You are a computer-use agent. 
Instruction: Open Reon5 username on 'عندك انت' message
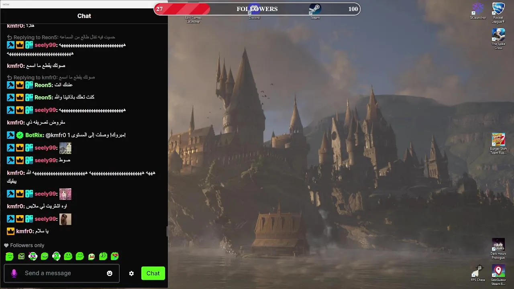tap(43, 85)
